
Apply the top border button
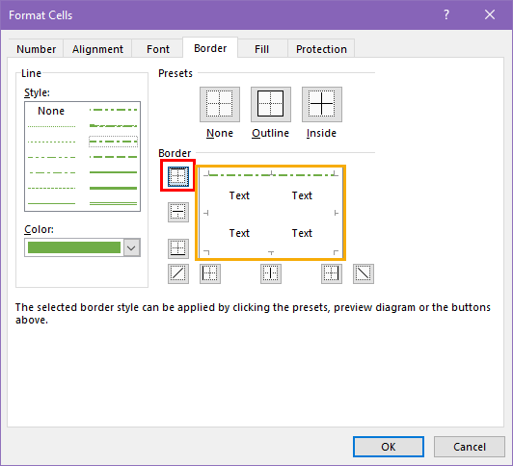(x=178, y=176)
